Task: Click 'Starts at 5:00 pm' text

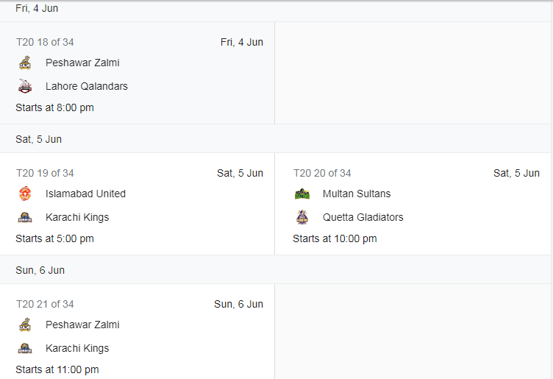Action: click(x=54, y=239)
